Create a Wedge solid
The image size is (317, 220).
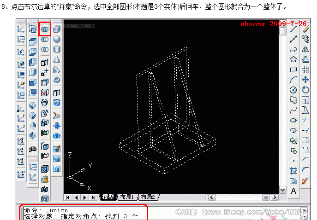[57, 70]
